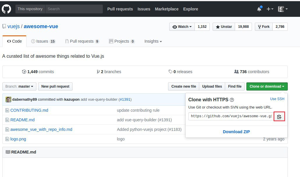Click the repository search field
Viewport: 300px width, 177px height.
click(74, 9)
